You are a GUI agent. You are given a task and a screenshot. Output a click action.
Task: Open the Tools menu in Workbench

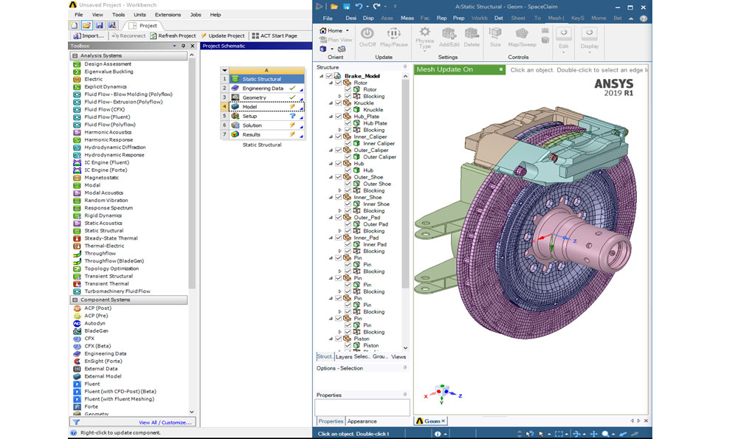(x=118, y=15)
